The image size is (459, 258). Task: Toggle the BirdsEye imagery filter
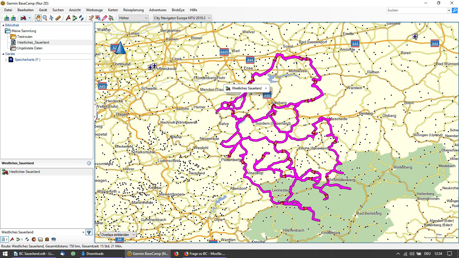tap(34, 239)
